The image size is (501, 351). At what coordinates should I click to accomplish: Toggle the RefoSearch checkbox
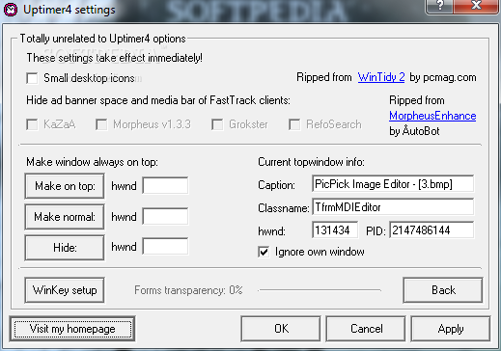[x=294, y=124]
